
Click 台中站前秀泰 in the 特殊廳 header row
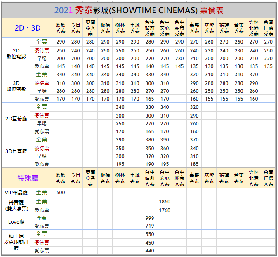150,178
